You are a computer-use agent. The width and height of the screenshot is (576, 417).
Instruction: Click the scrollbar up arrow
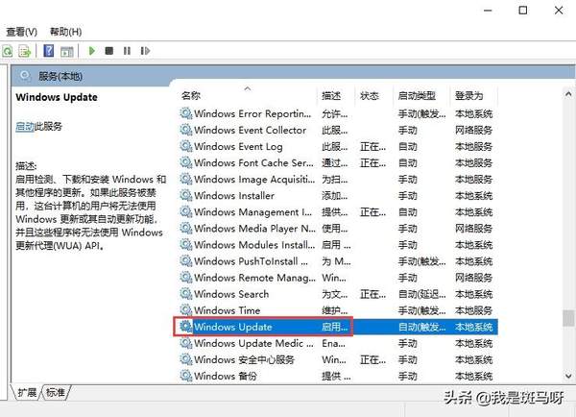point(568,94)
